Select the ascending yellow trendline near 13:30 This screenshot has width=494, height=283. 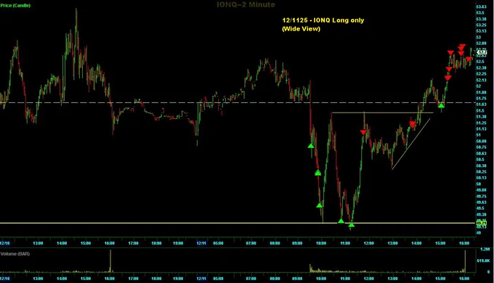click(411, 144)
